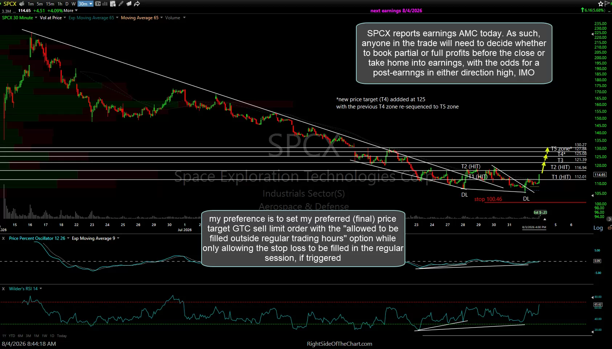Open RightSideOfTheChart.com link

coord(340,344)
